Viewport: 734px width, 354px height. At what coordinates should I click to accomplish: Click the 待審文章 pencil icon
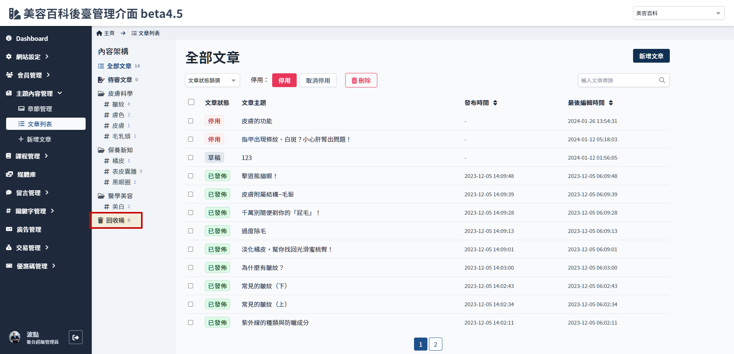(x=101, y=80)
